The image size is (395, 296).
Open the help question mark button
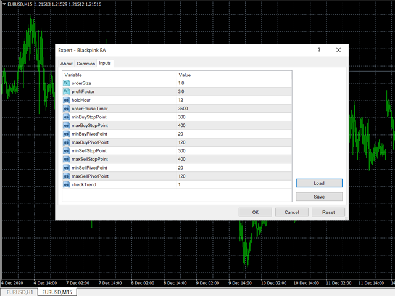coord(319,50)
